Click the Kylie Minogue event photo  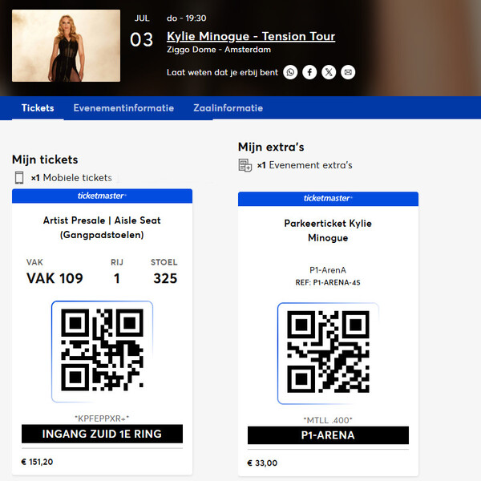tap(66, 46)
